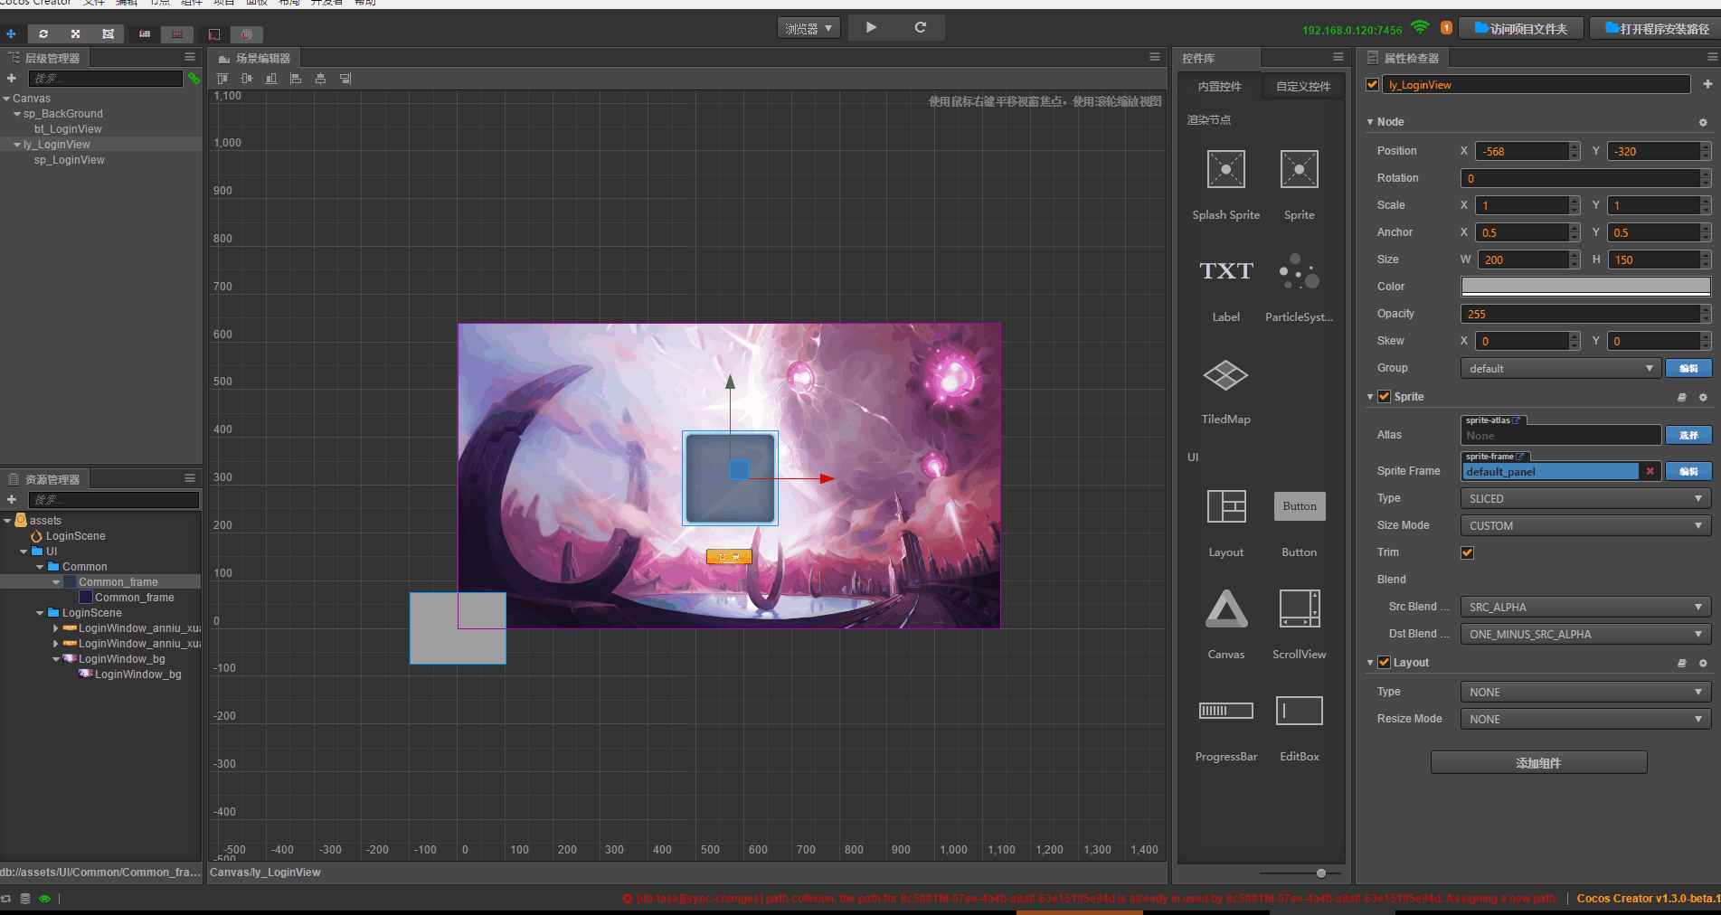This screenshot has height=915, width=1721.
Task: Add new node with hierarchy plus icon
Action: [x=12, y=79]
